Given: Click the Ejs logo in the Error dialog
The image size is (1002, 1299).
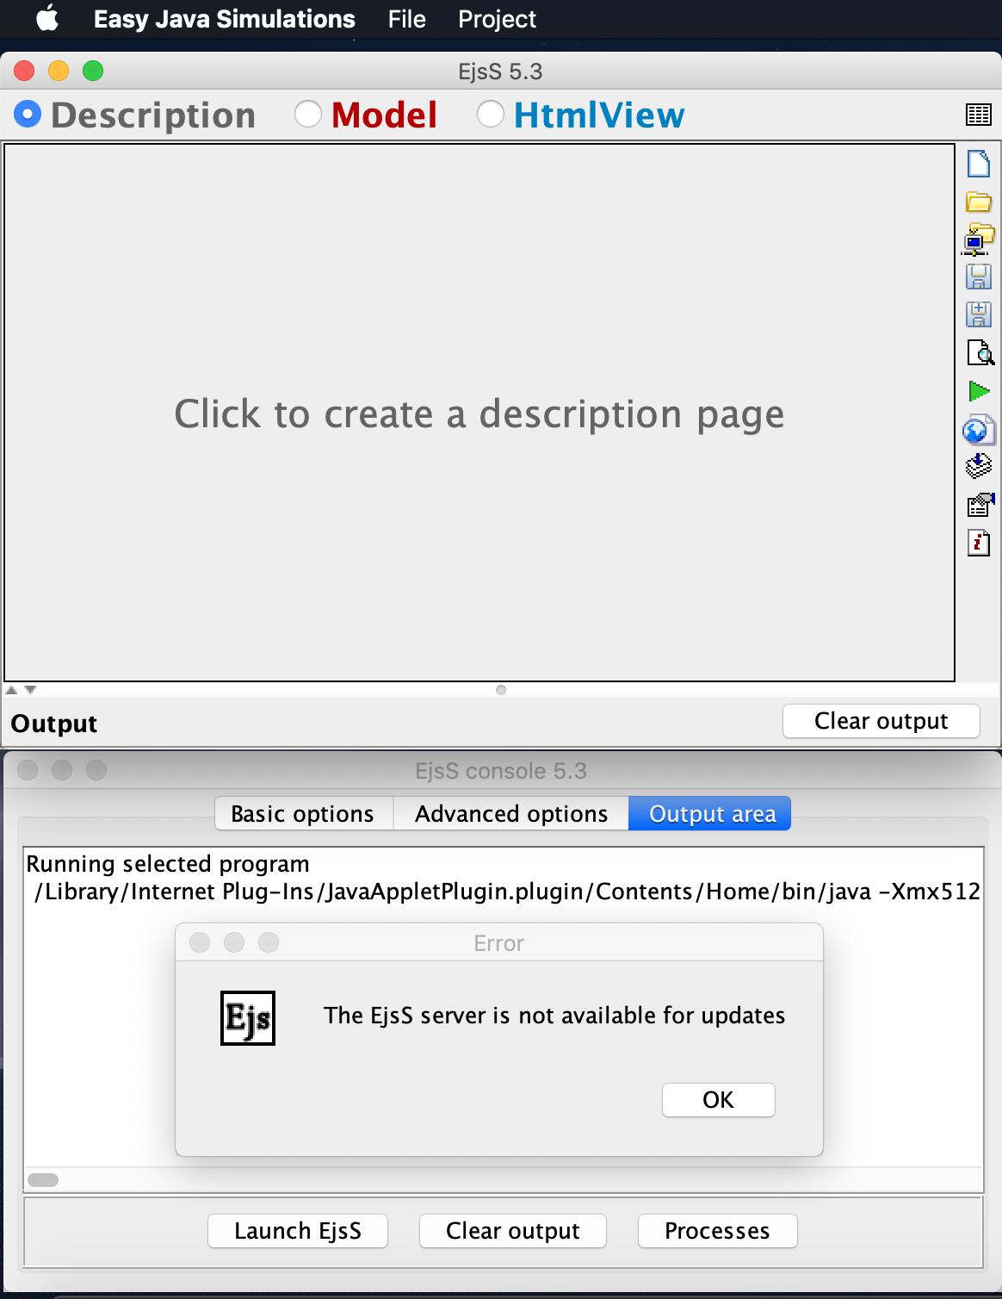Looking at the screenshot, I should click(x=248, y=1018).
